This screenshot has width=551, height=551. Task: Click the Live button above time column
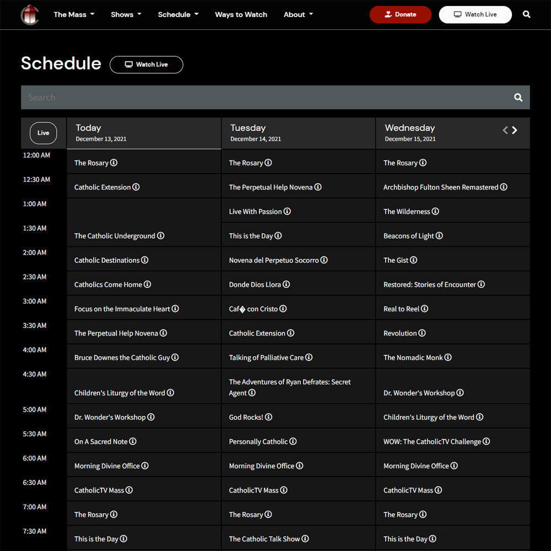43,133
